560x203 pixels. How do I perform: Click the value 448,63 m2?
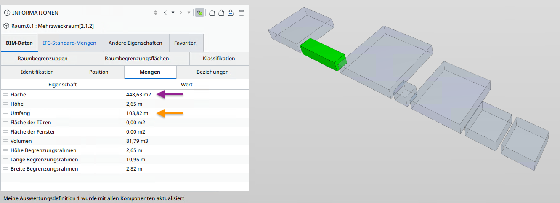pyautogui.click(x=138, y=95)
